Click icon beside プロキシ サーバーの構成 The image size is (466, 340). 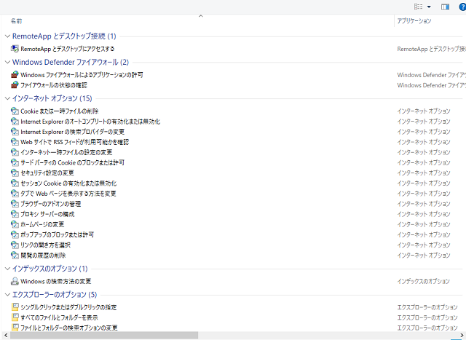tap(15, 214)
